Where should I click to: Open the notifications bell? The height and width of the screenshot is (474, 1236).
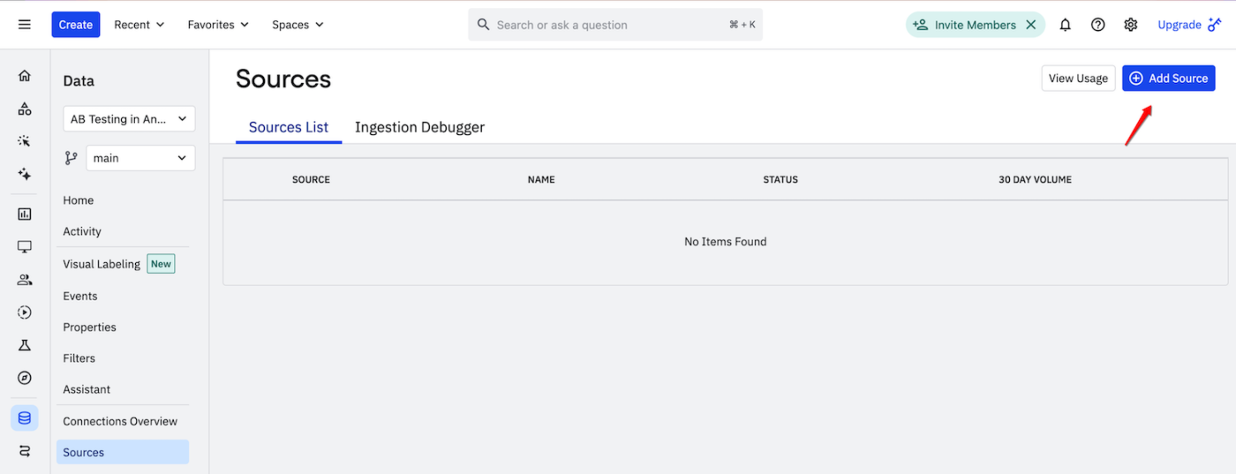coord(1065,24)
